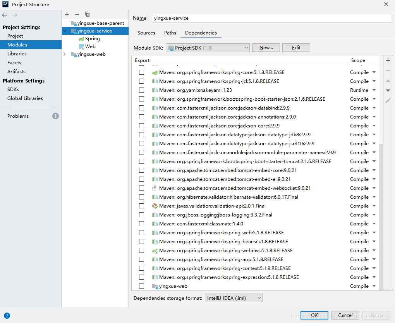
Task: Check export for tomcat-embed-core:9.0.21
Action: pos(142,170)
